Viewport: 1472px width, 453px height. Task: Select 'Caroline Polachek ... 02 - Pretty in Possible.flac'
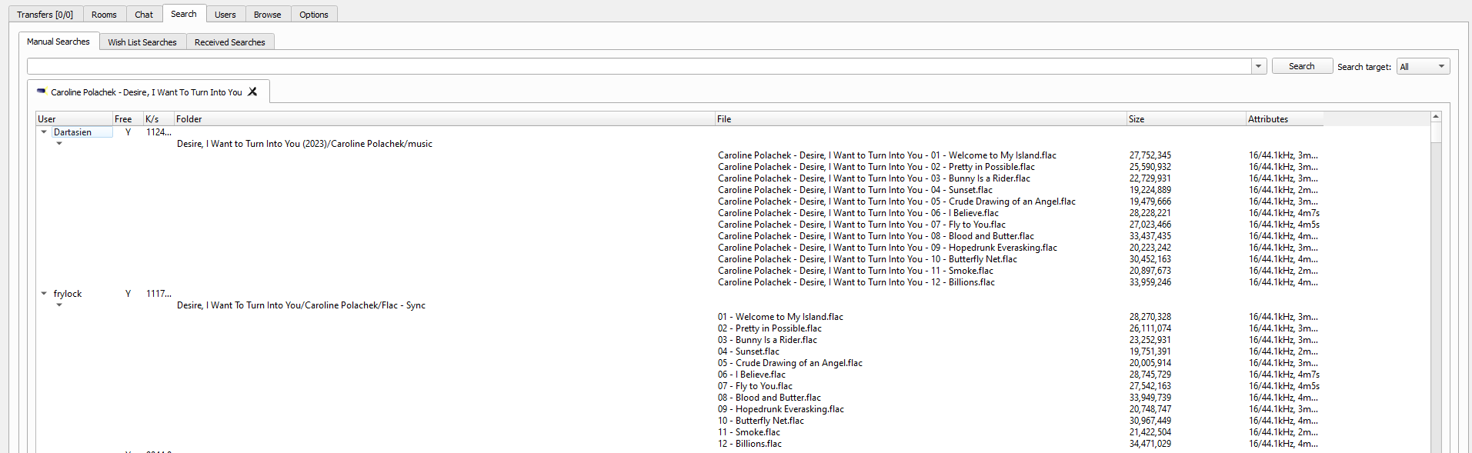click(x=876, y=167)
